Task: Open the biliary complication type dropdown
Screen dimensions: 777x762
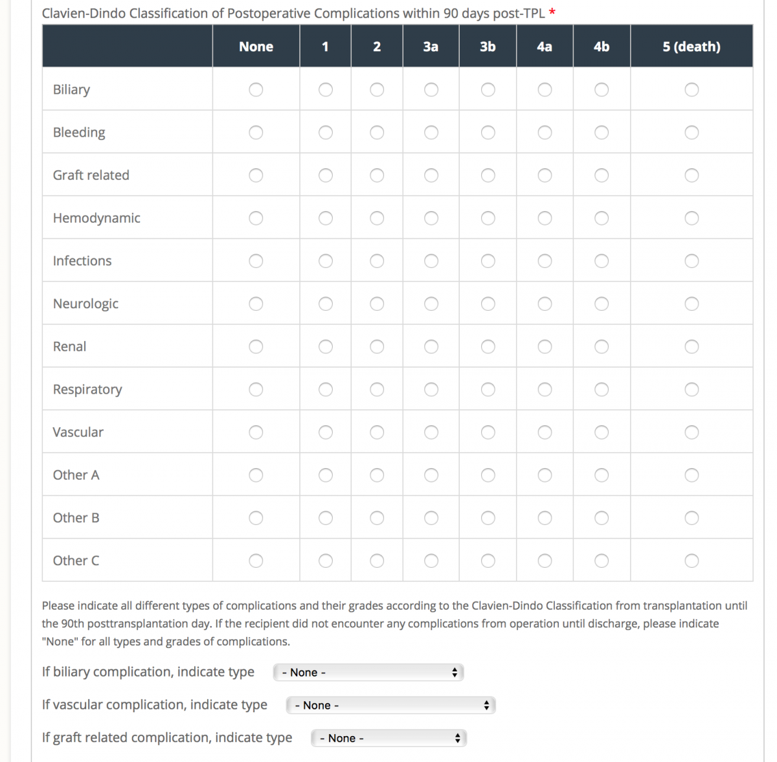Action: pyautogui.click(x=368, y=673)
